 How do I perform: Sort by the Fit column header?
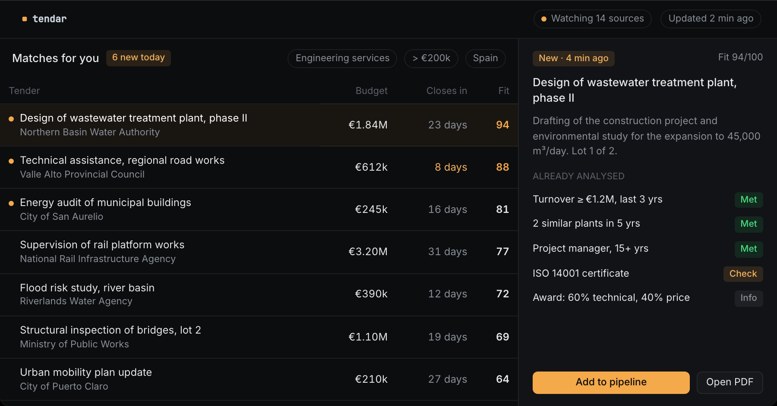[504, 91]
